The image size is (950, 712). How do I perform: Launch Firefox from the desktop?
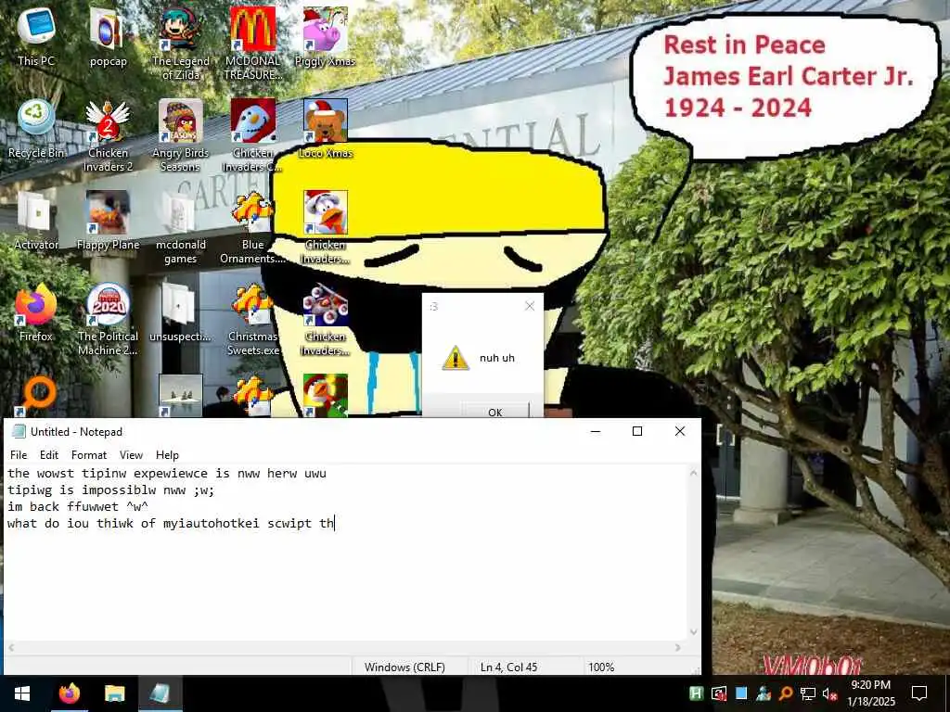pos(36,312)
